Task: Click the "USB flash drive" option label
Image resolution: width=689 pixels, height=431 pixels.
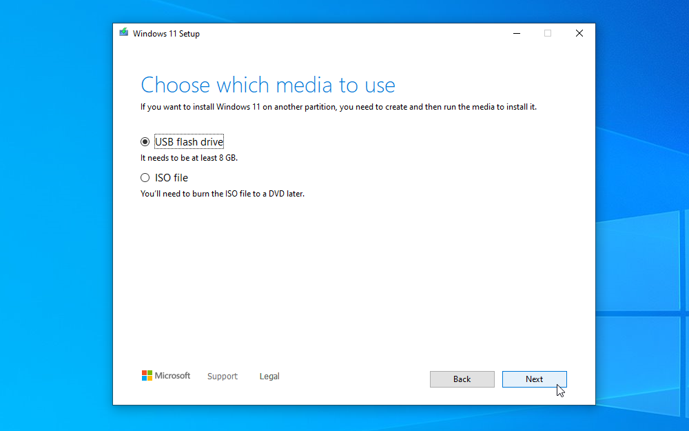Action: pos(189,142)
